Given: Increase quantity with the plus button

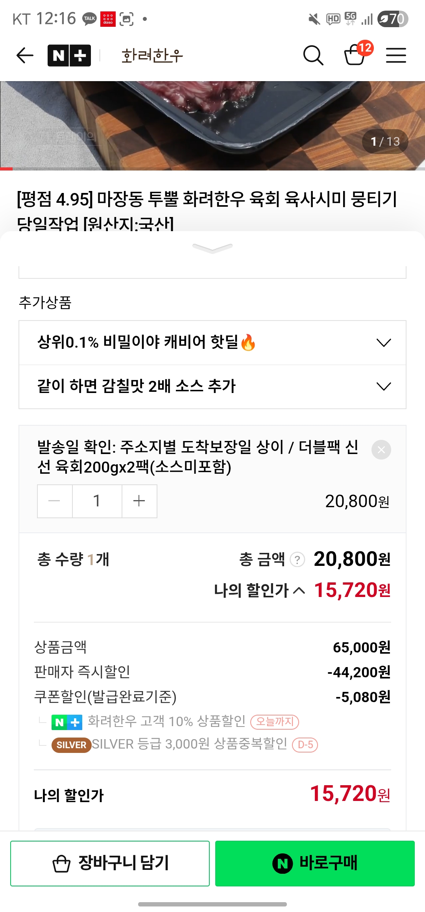Looking at the screenshot, I should click(x=139, y=501).
